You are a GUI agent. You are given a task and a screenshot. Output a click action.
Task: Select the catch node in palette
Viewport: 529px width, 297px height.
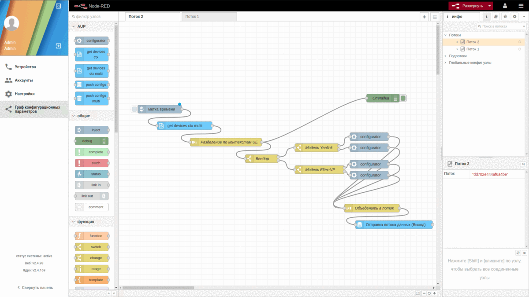tap(92, 163)
